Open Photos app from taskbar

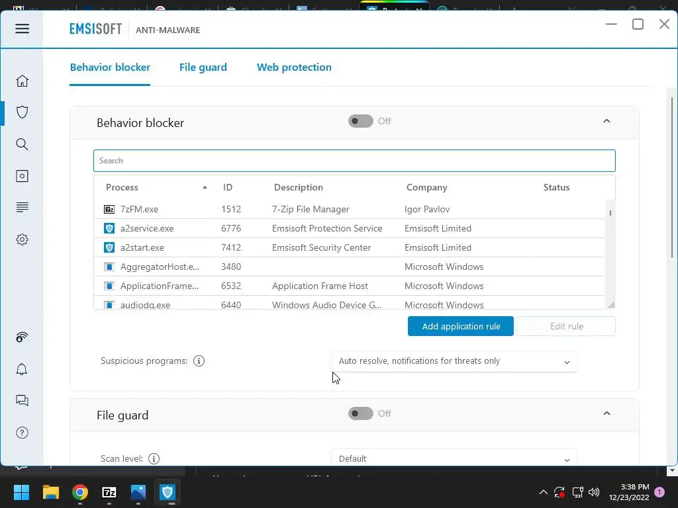(x=138, y=492)
